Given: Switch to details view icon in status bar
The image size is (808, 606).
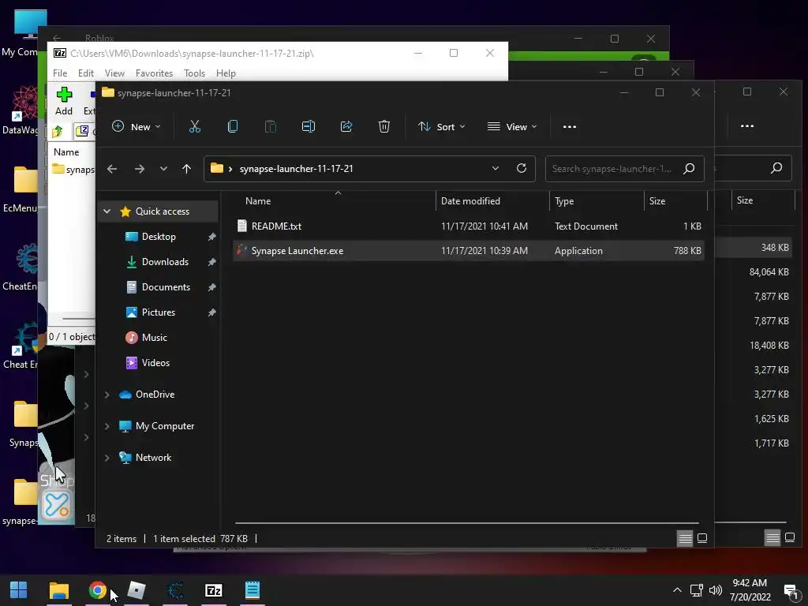Looking at the screenshot, I should 685,538.
